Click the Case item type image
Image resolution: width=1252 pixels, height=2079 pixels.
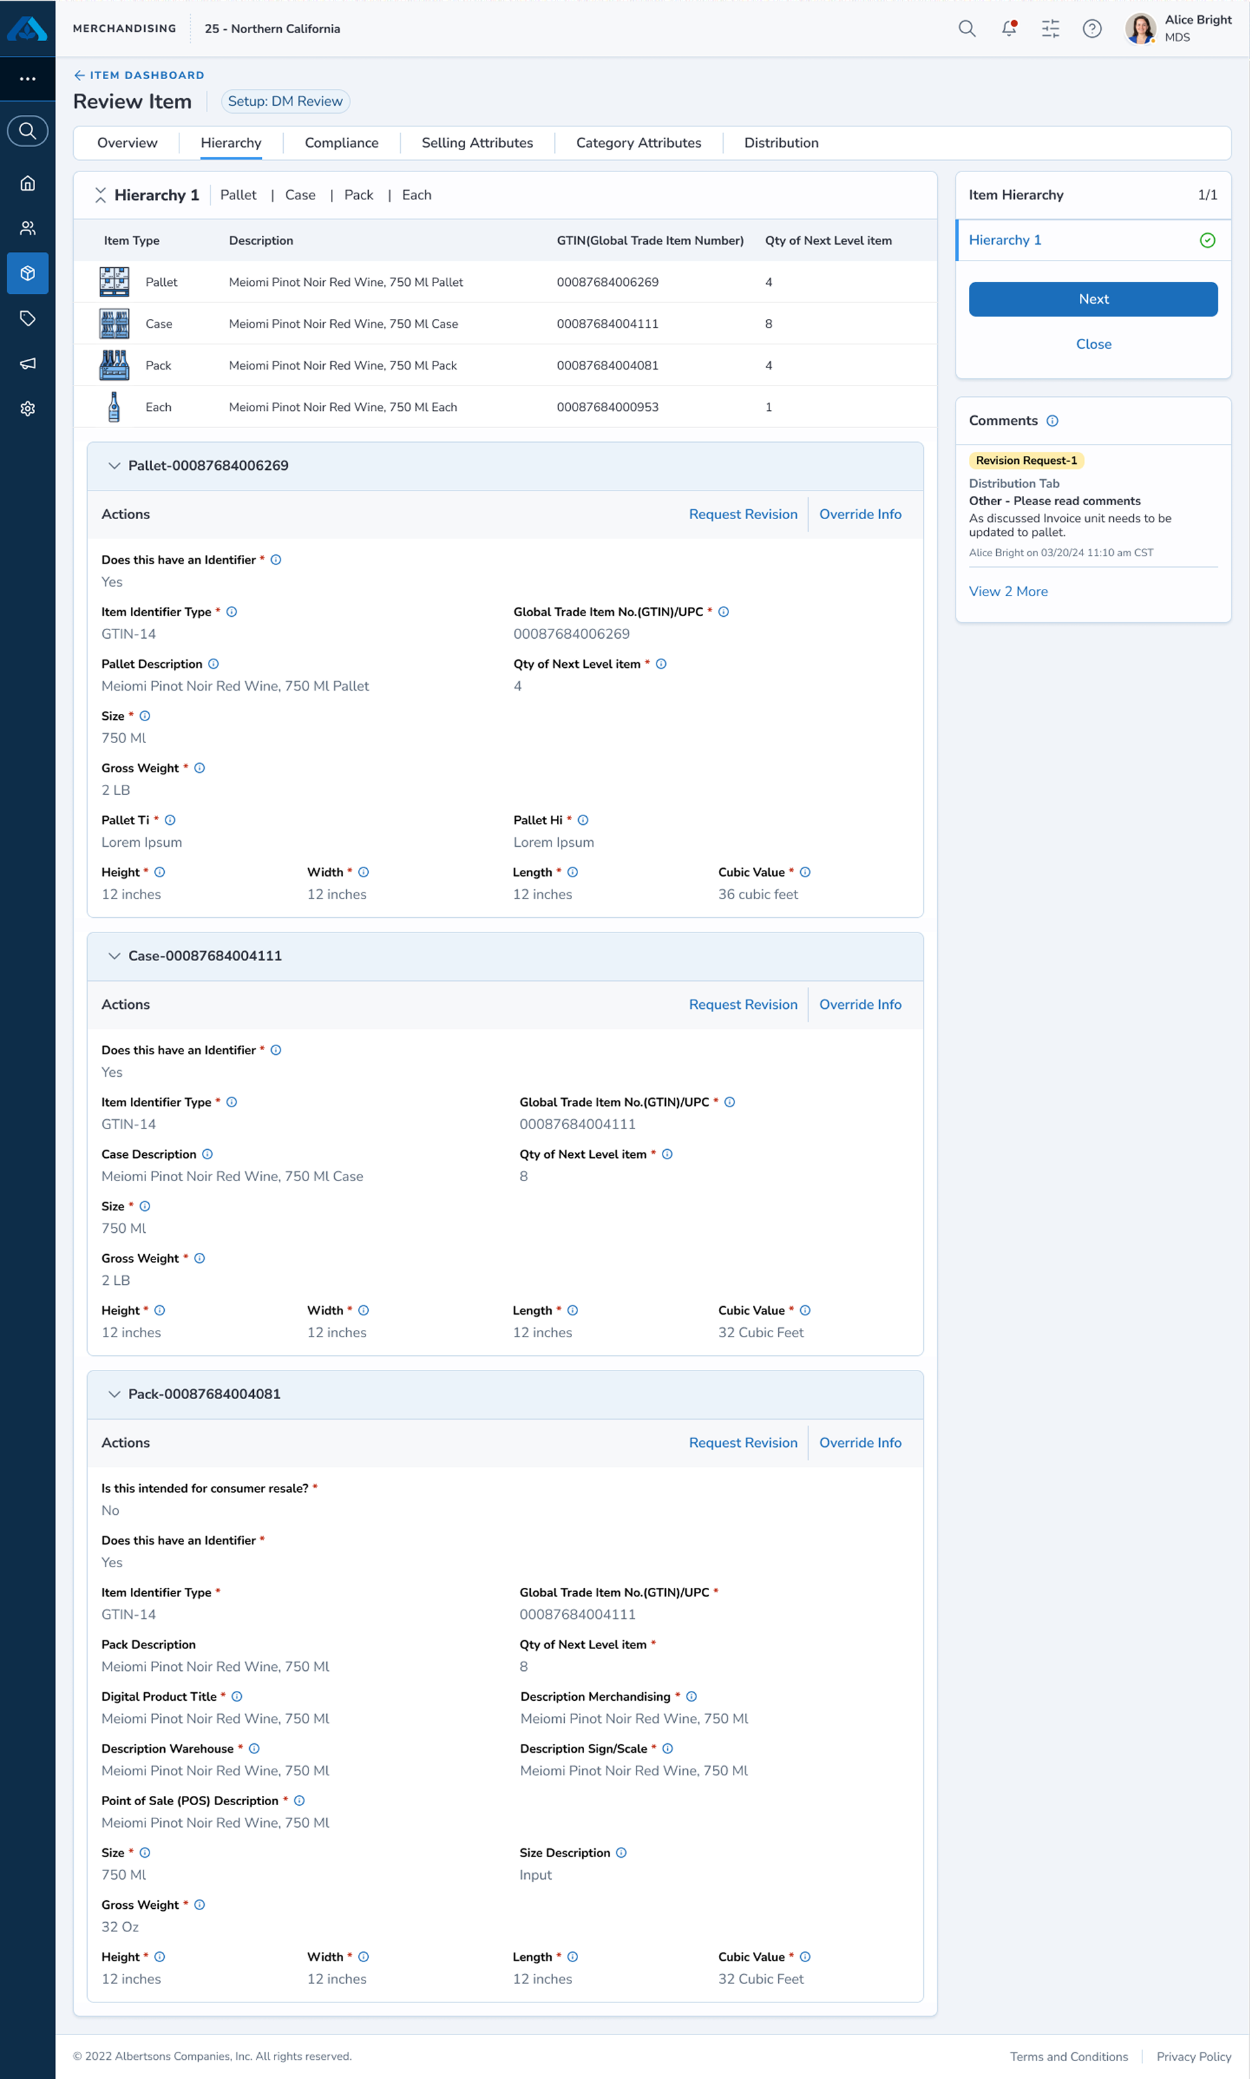coord(115,323)
